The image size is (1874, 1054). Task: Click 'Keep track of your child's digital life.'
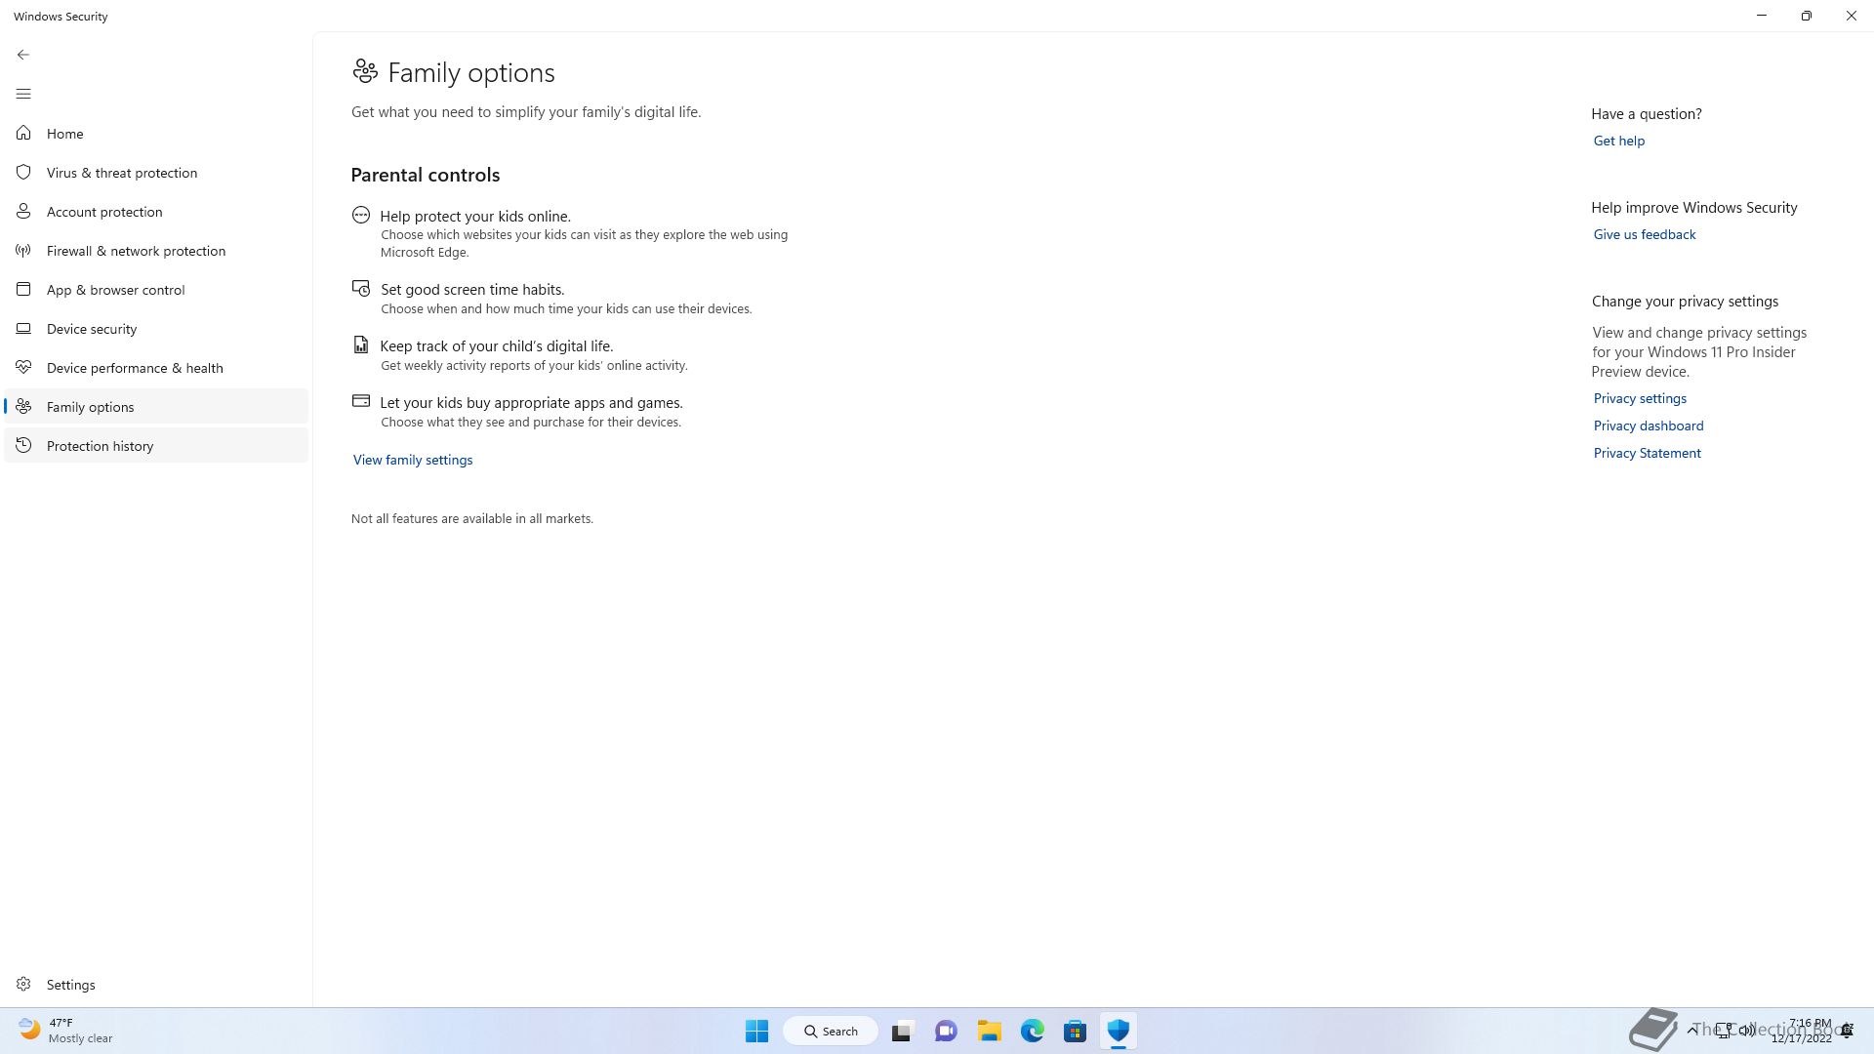click(x=497, y=345)
